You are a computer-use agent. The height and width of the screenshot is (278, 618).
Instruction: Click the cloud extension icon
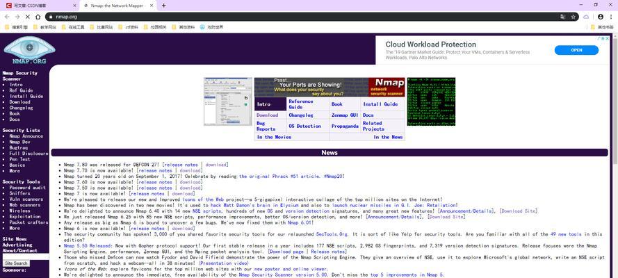point(586,17)
